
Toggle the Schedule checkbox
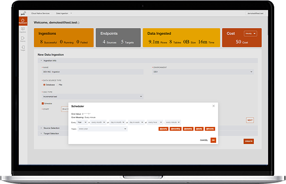point(43,103)
